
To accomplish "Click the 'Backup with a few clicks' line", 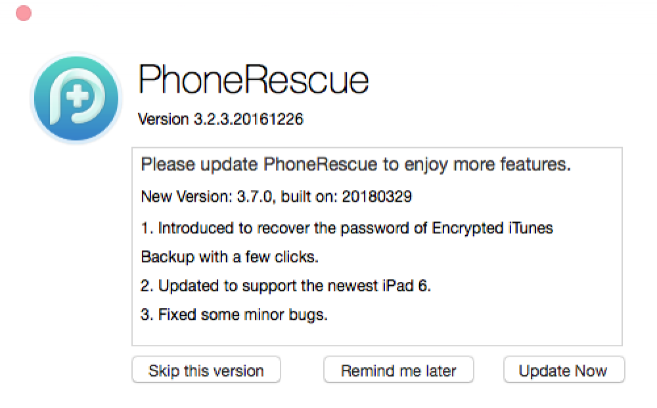I will [229, 256].
